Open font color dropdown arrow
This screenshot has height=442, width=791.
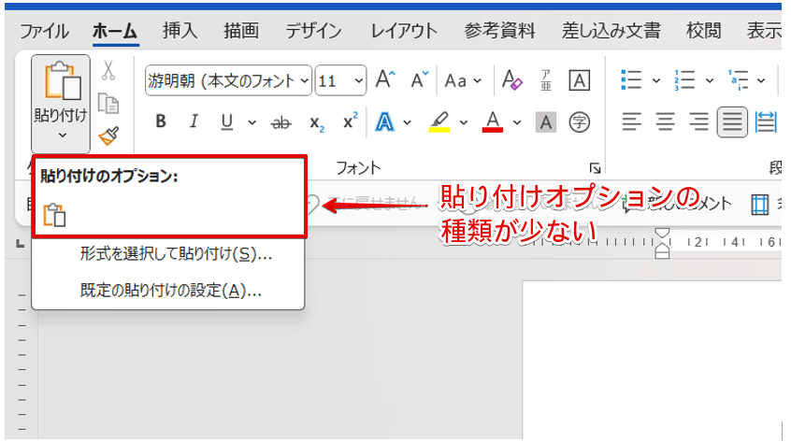click(516, 122)
